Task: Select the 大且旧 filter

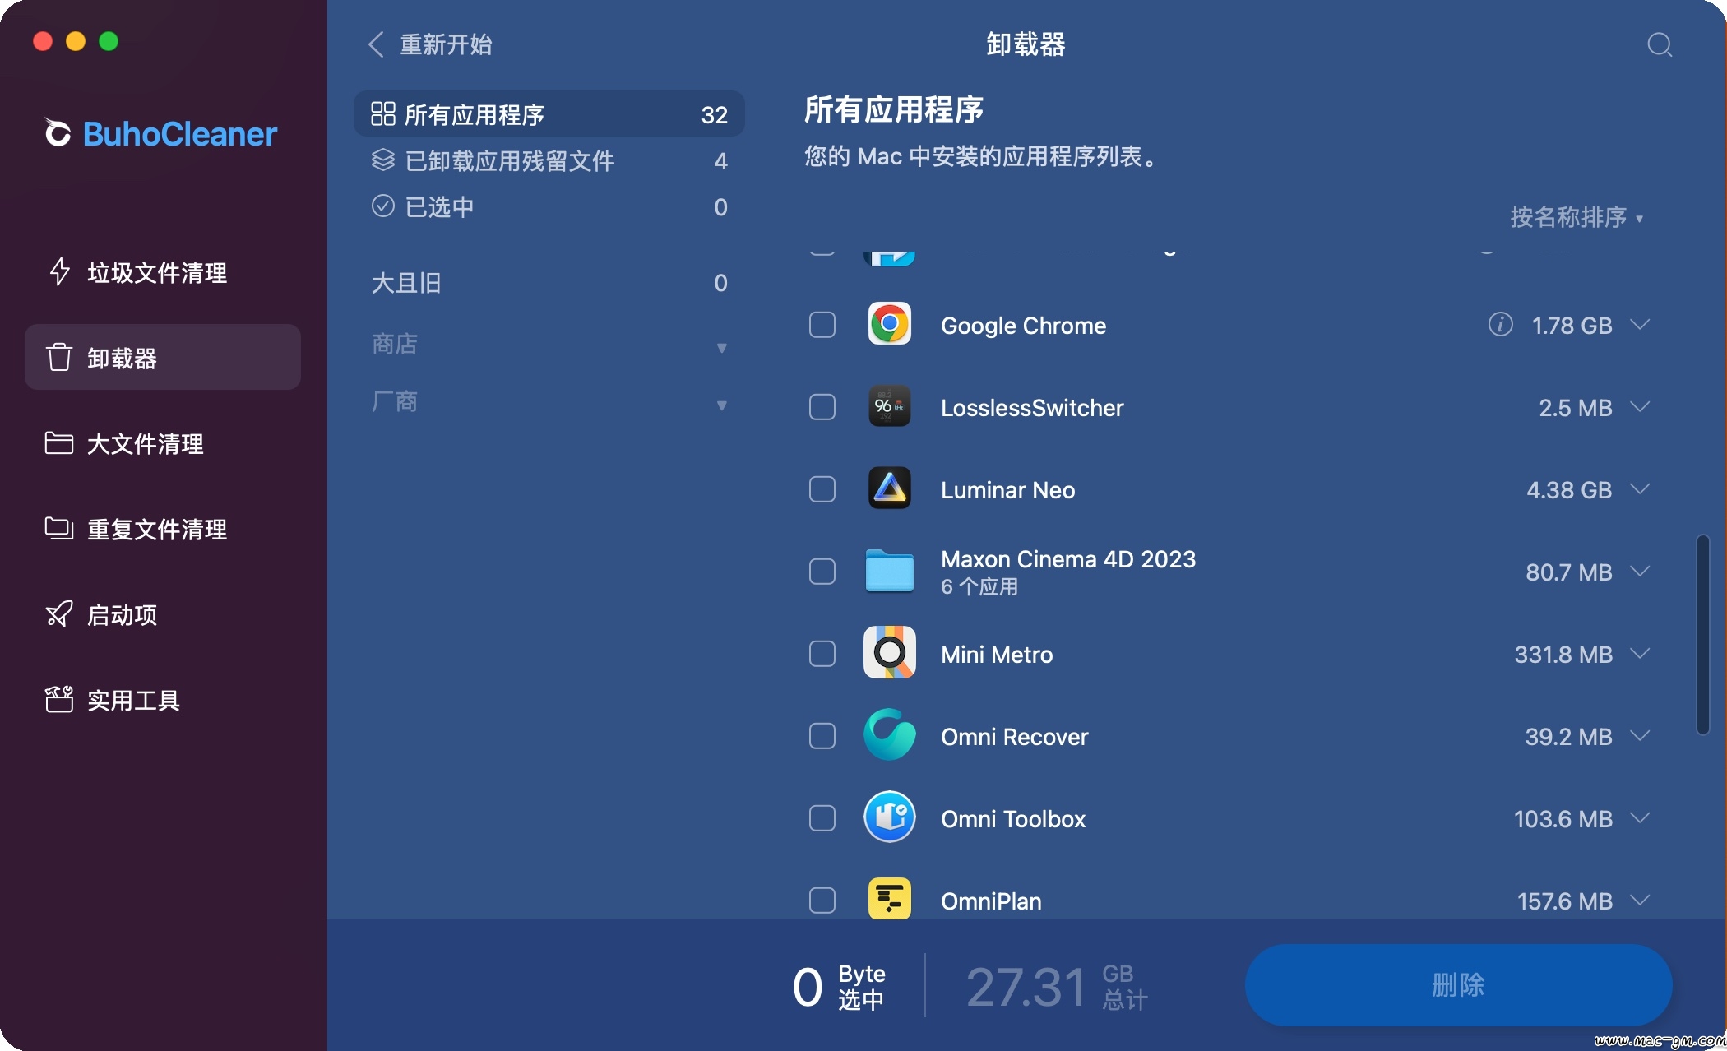Action: tap(549, 283)
